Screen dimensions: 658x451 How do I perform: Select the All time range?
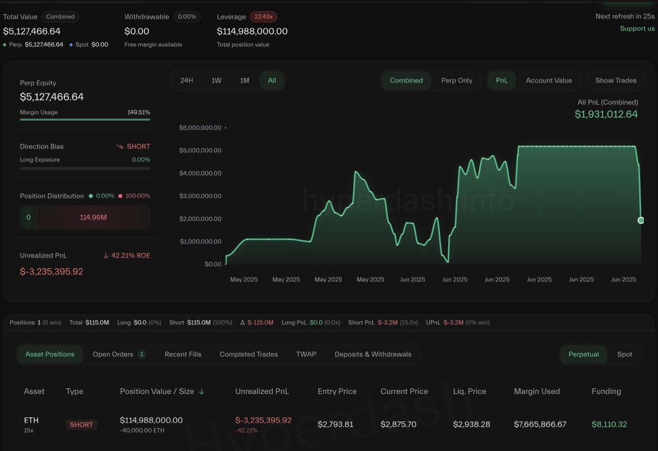[x=272, y=81]
